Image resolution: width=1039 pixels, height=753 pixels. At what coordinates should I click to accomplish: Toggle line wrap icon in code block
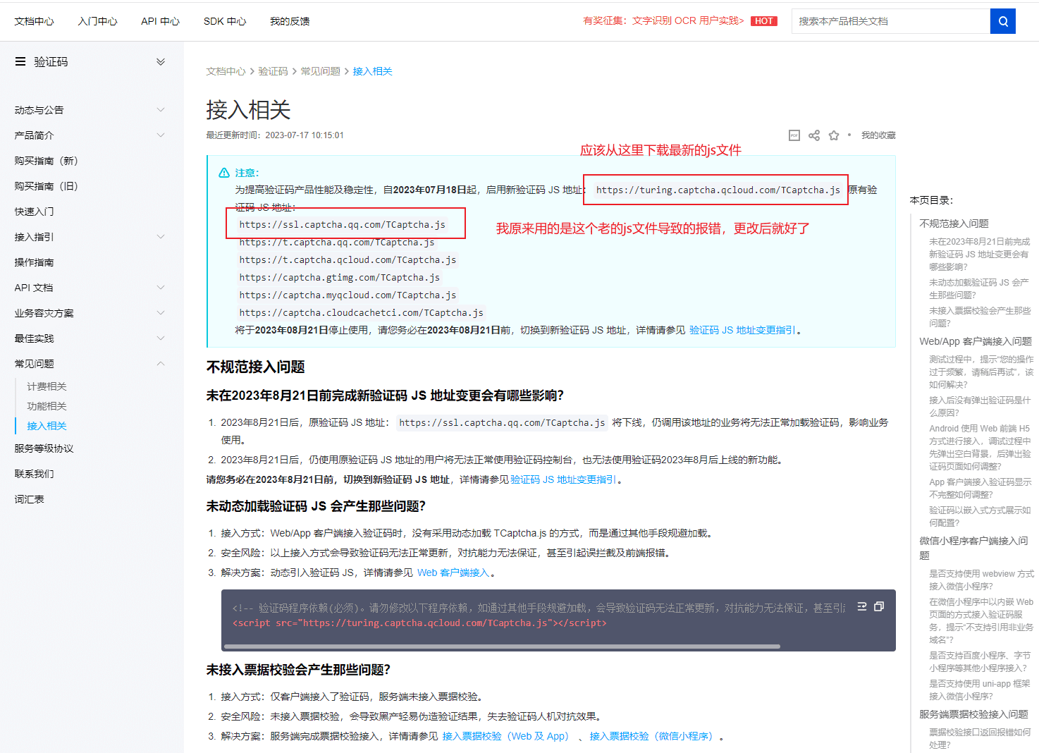point(861,606)
